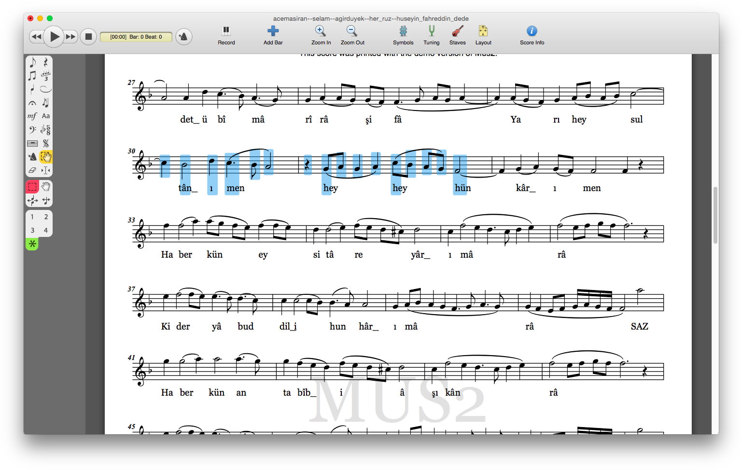
Task: Click the lyric 'kün' in bar 33
Action: (x=214, y=255)
